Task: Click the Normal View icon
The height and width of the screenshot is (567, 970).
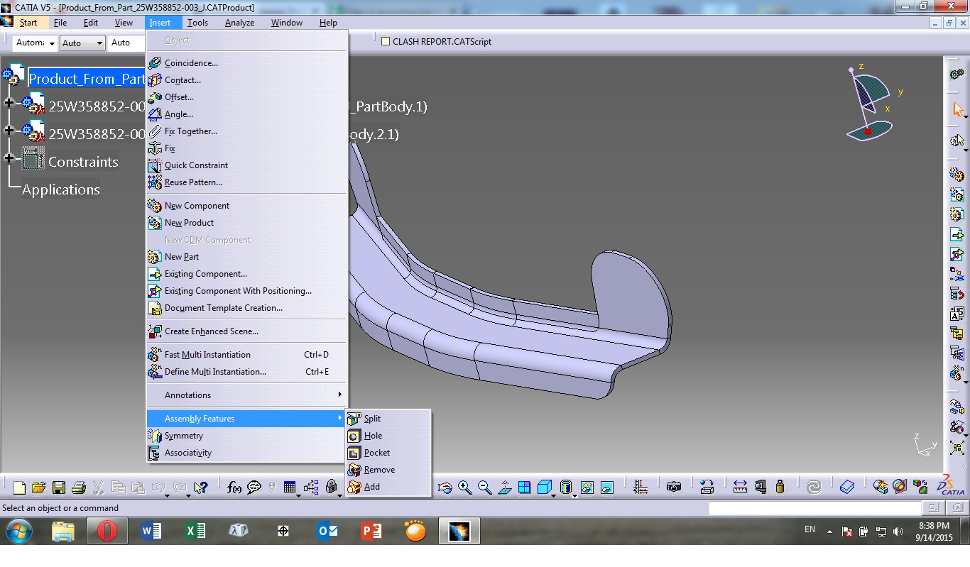Action: (x=505, y=488)
